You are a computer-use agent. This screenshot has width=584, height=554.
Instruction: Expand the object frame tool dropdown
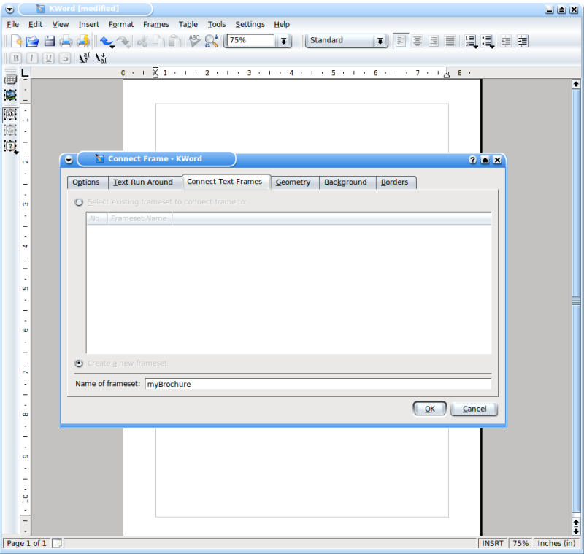16,152
